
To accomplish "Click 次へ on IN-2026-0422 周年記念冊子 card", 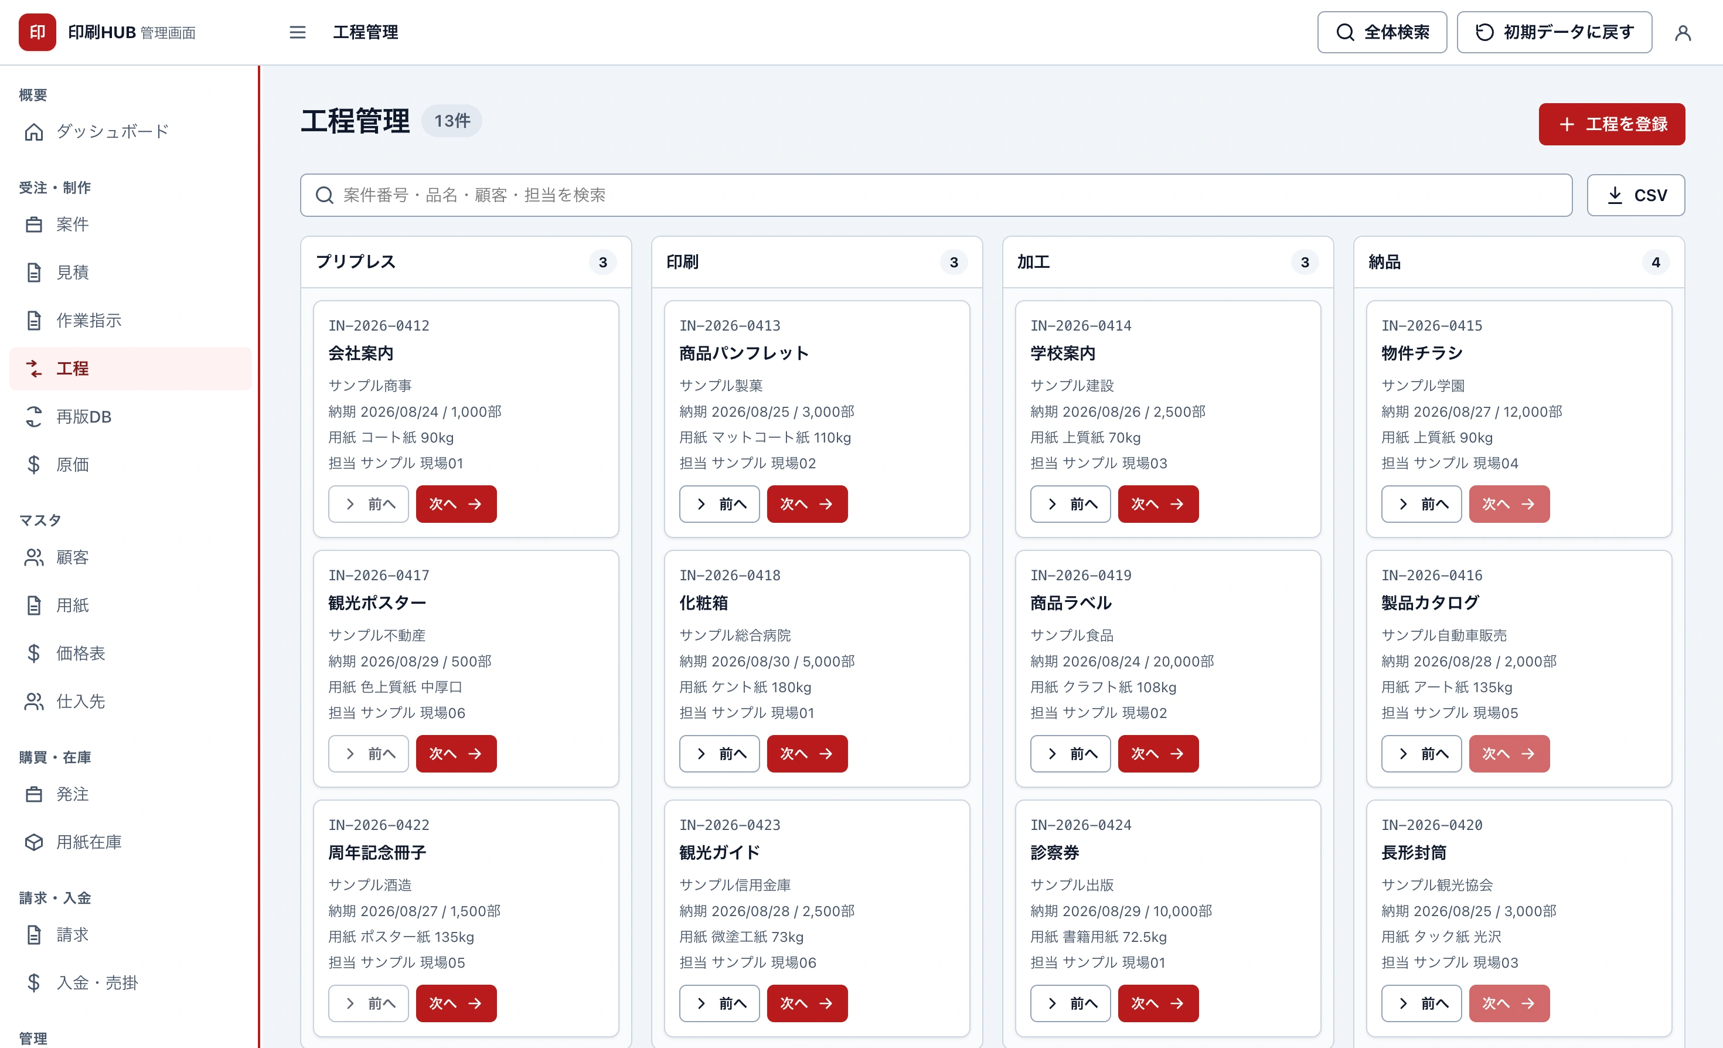I will click(456, 1003).
